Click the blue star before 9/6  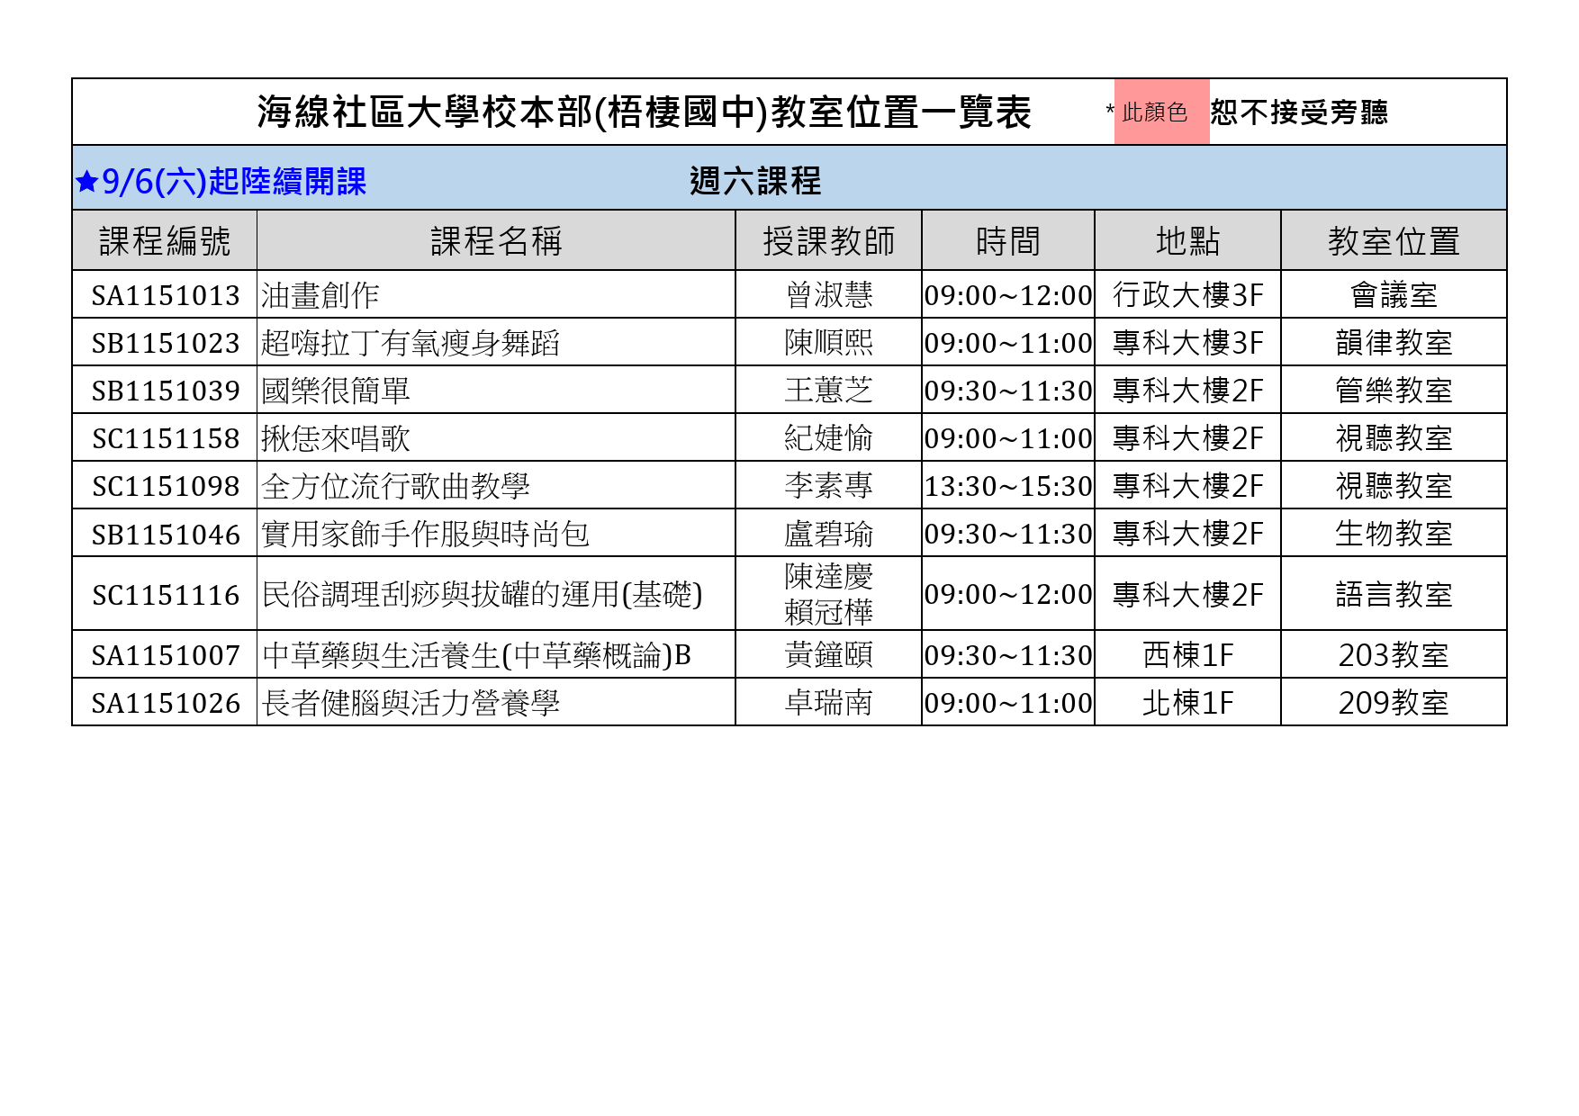click(x=86, y=182)
